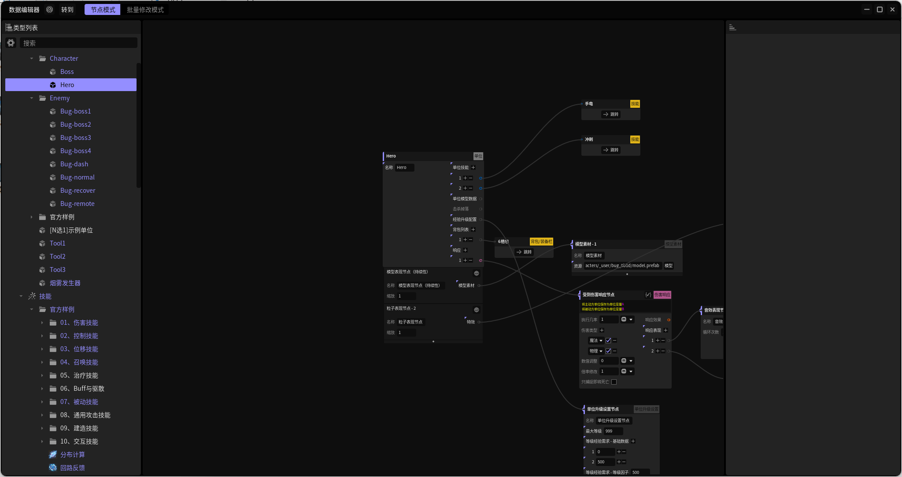
Task: Uncheck the 物理 damage type checkbox
Action: pos(608,351)
